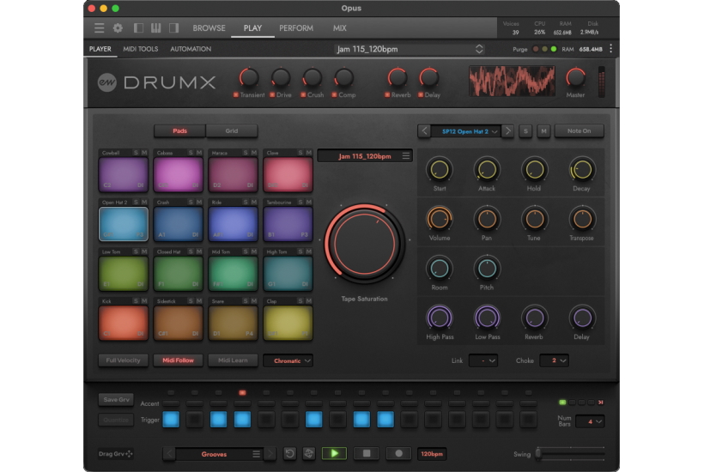Click the Note On button

coord(580,131)
